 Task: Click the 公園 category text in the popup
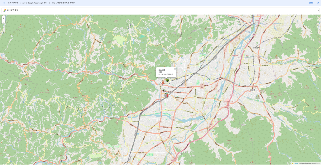(x=160, y=72)
